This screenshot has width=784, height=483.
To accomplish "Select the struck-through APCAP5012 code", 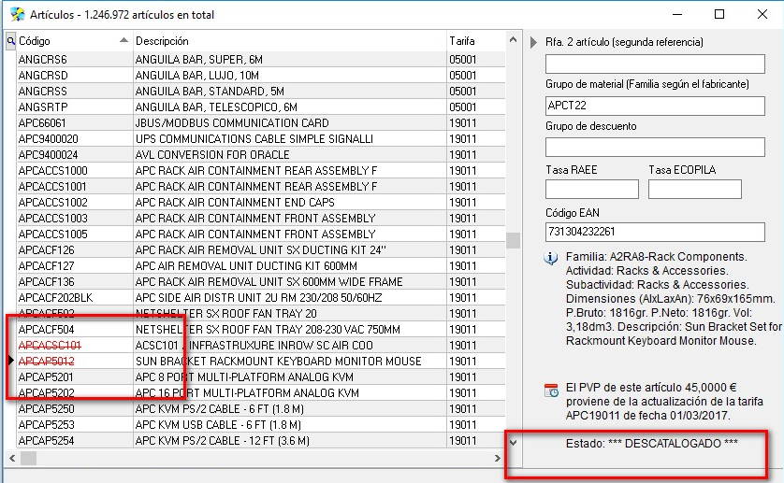I will pyautogui.click(x=47, y=362).
